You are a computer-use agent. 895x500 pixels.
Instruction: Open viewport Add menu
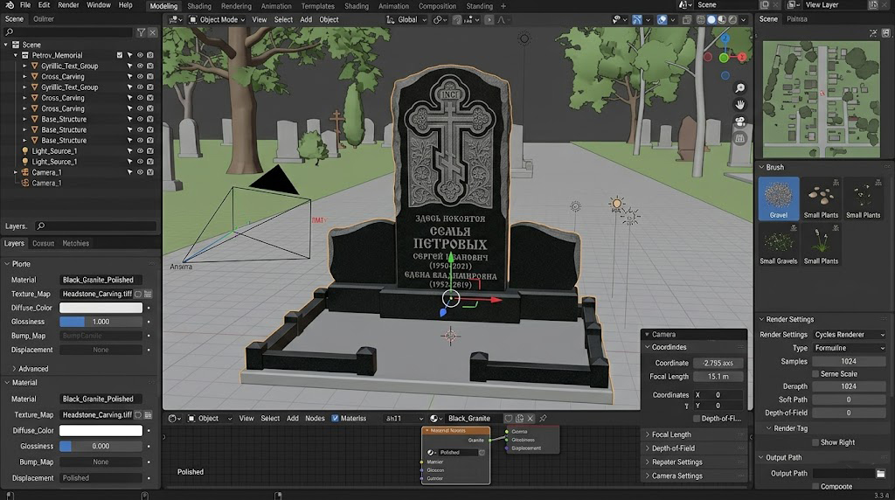pos(306,19)
